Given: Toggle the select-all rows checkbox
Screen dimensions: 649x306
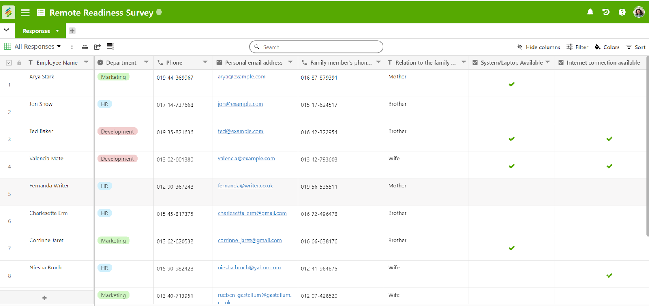Looking at the screenshot, I should tap(9, 63).
